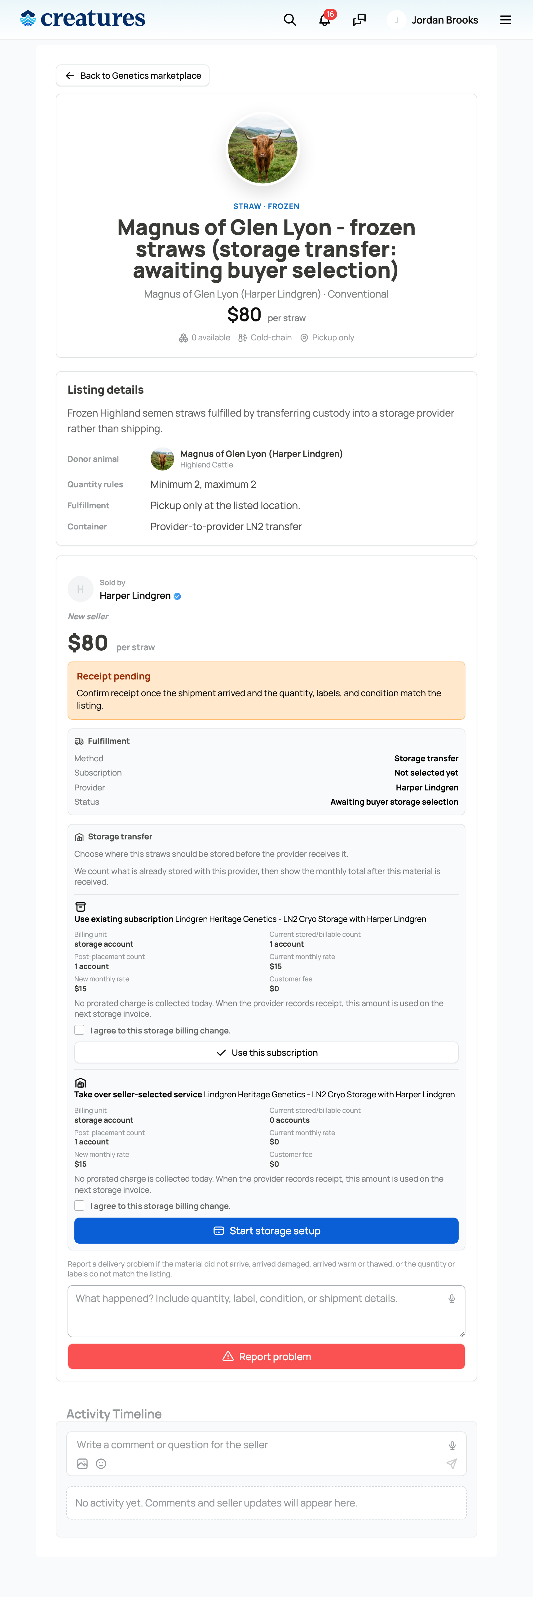This screenshot has height=1597, width=533.
Task: Open emoji picker in comment box
Action: coord(101,1464)
